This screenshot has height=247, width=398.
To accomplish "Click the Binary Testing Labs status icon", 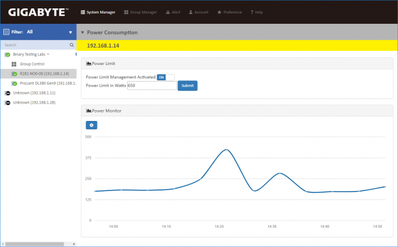I will [x=7, y=55].
